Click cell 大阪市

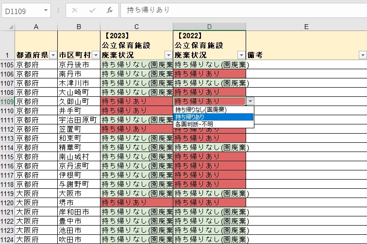click(x=79, y=194)
